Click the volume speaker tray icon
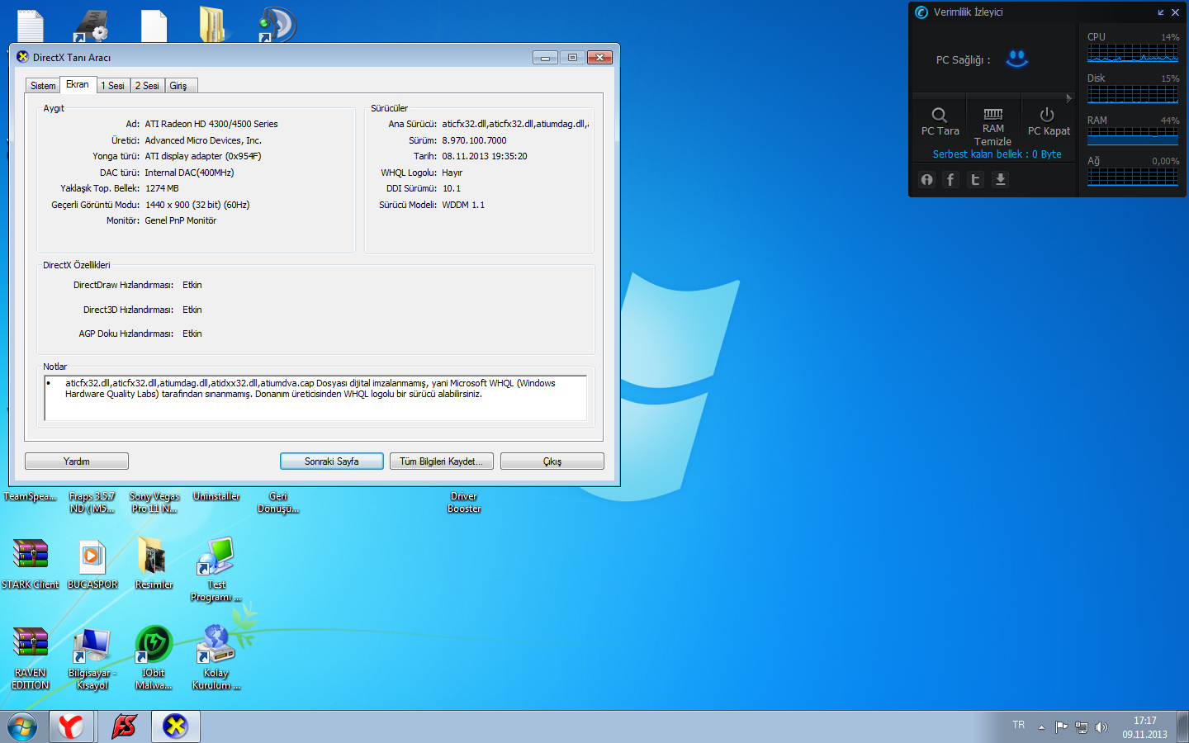1189x743 pixels. click(x=1101, y=727)
